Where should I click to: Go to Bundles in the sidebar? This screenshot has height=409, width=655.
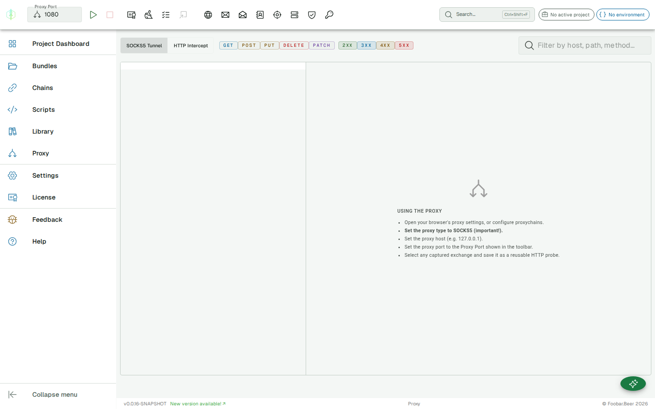58,66
